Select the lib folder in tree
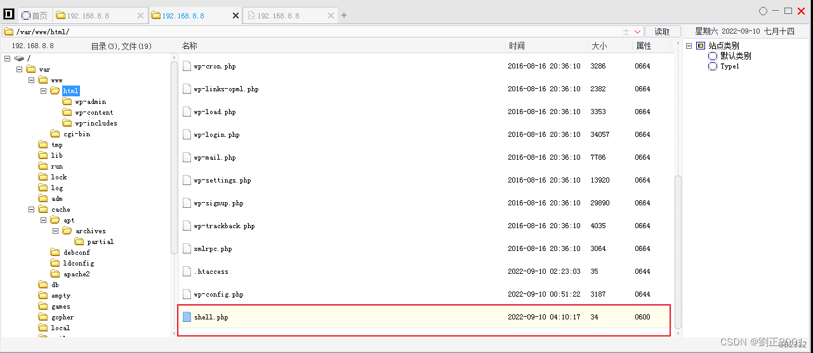 [57, 155]
